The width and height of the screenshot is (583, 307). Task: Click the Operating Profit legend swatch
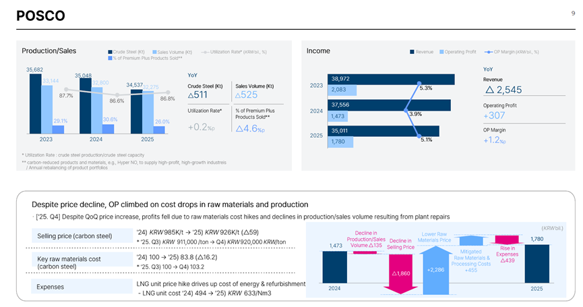pyautogui.click(x=441, y=51)
